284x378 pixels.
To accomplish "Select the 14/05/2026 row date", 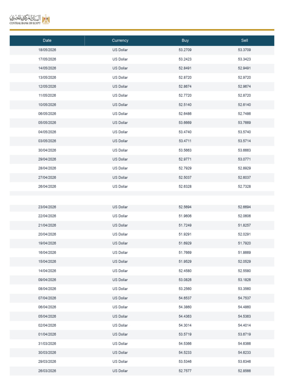I will (47, 68).
